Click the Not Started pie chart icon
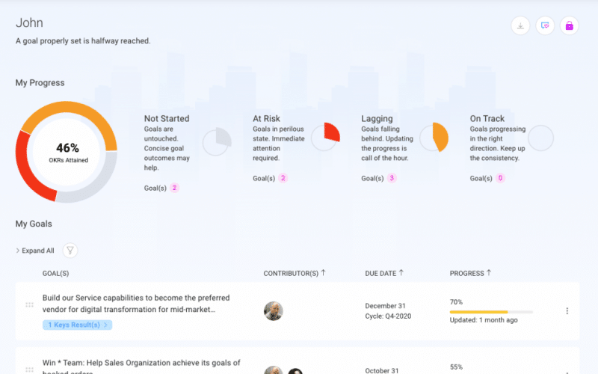The height and width of the screenshot is (374, 598). click(217, 141)
